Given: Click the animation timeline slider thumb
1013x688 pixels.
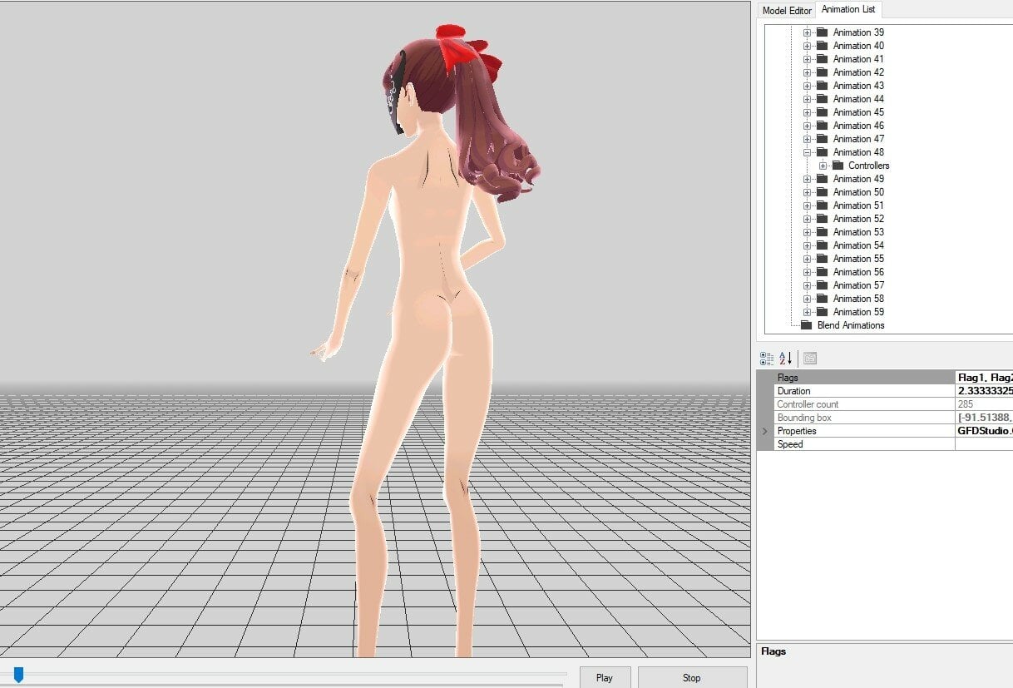Looking at the screenshot, I should [18, 674].
